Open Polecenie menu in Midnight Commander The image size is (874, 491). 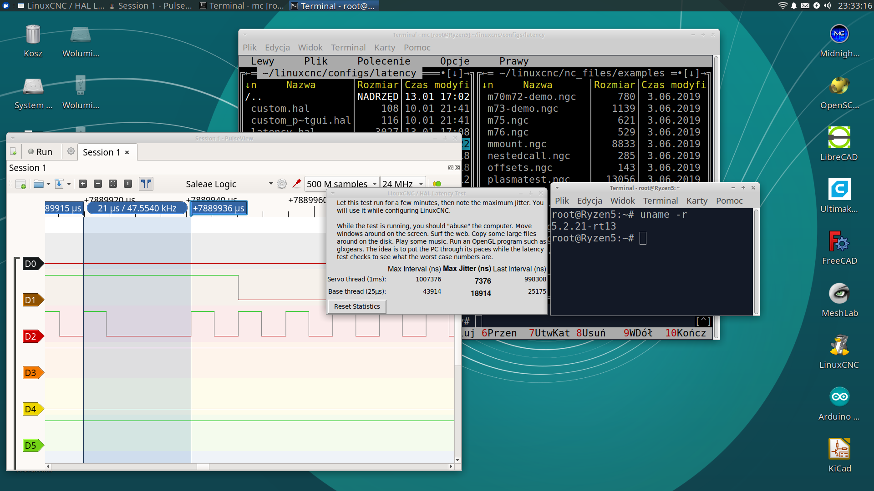click(x=384, y=61)
